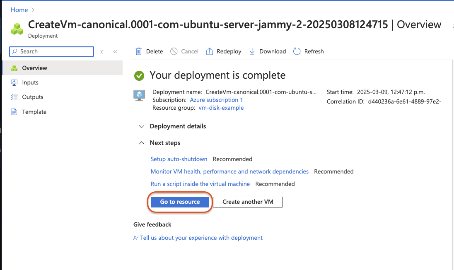
Task: Open the Setup auto-shutdown link
Action: pos(179,159)
